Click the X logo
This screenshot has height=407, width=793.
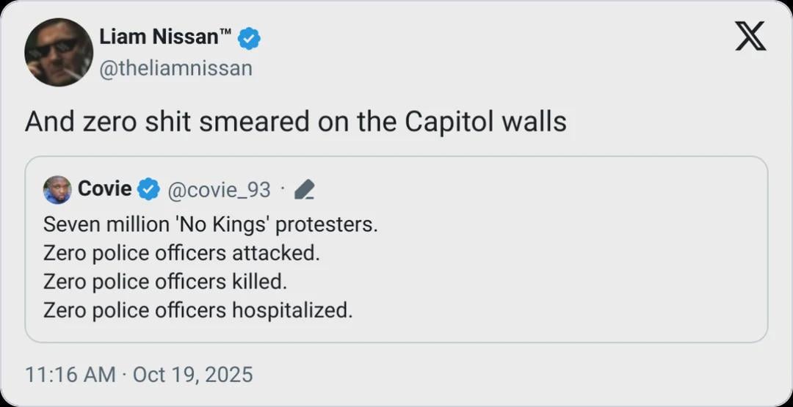click(x=750, y=37)
